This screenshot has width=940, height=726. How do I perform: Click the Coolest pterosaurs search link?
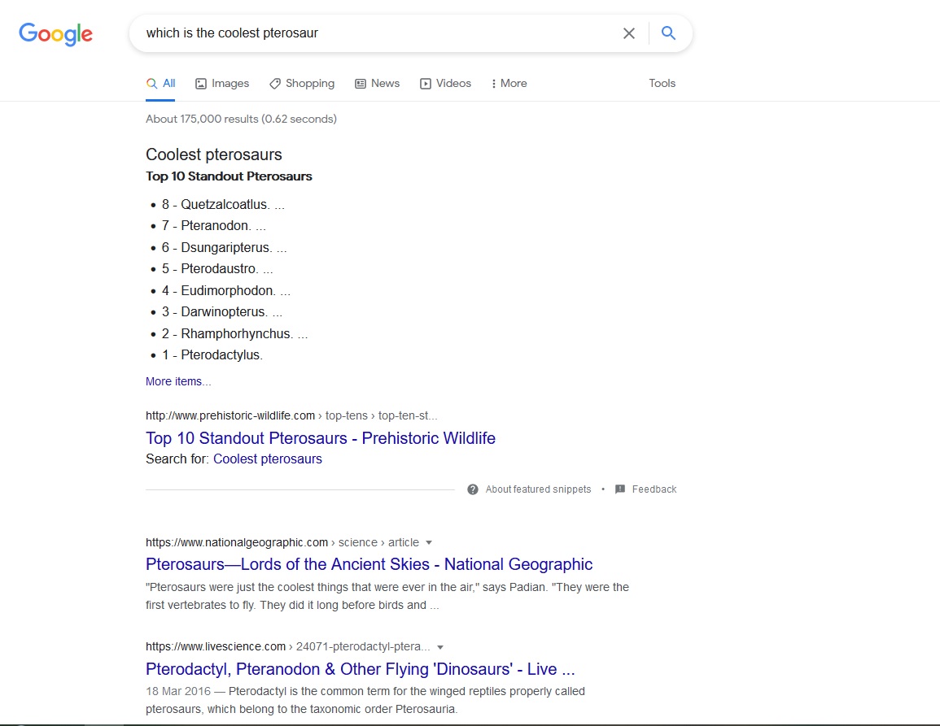[x=268, y=459]
